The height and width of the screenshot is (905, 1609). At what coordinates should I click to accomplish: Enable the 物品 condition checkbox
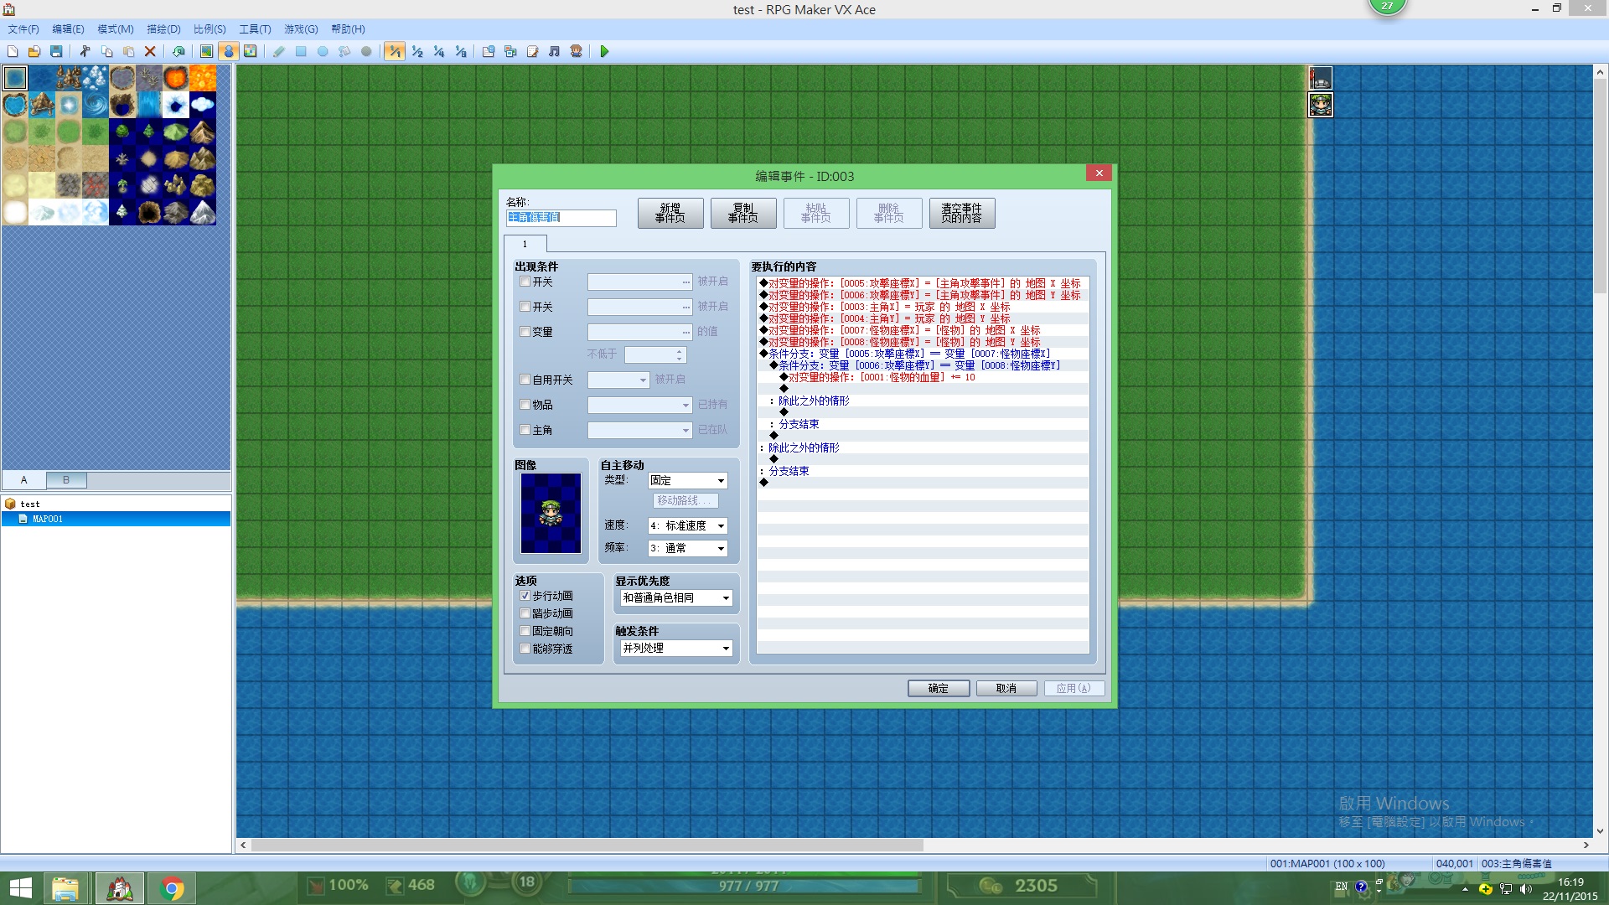525,405
